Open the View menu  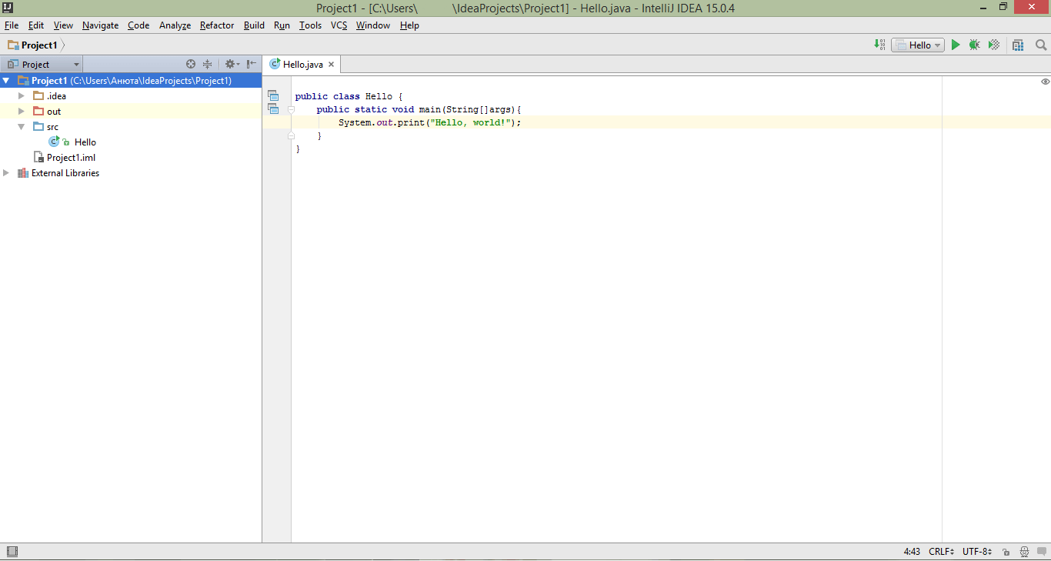pos(64,25)
